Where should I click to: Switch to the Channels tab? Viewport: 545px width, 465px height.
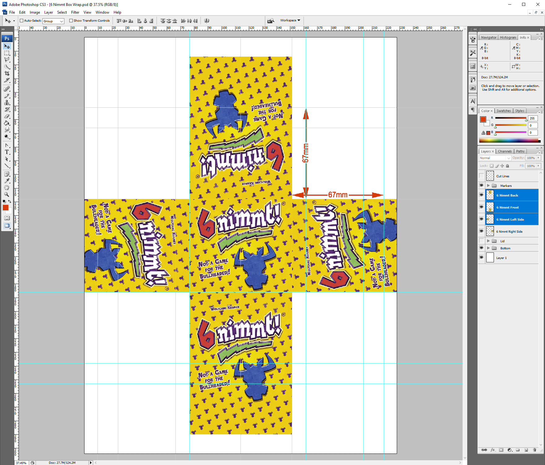[x=505, y=151]
